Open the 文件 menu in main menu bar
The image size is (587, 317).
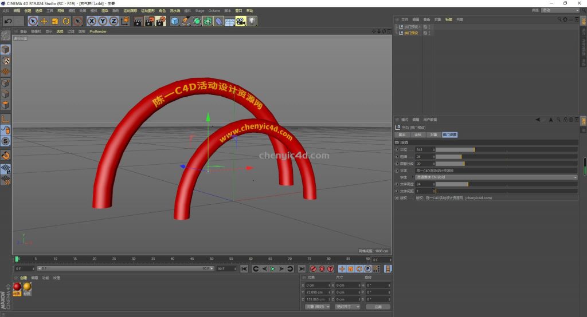pos(6,11)
